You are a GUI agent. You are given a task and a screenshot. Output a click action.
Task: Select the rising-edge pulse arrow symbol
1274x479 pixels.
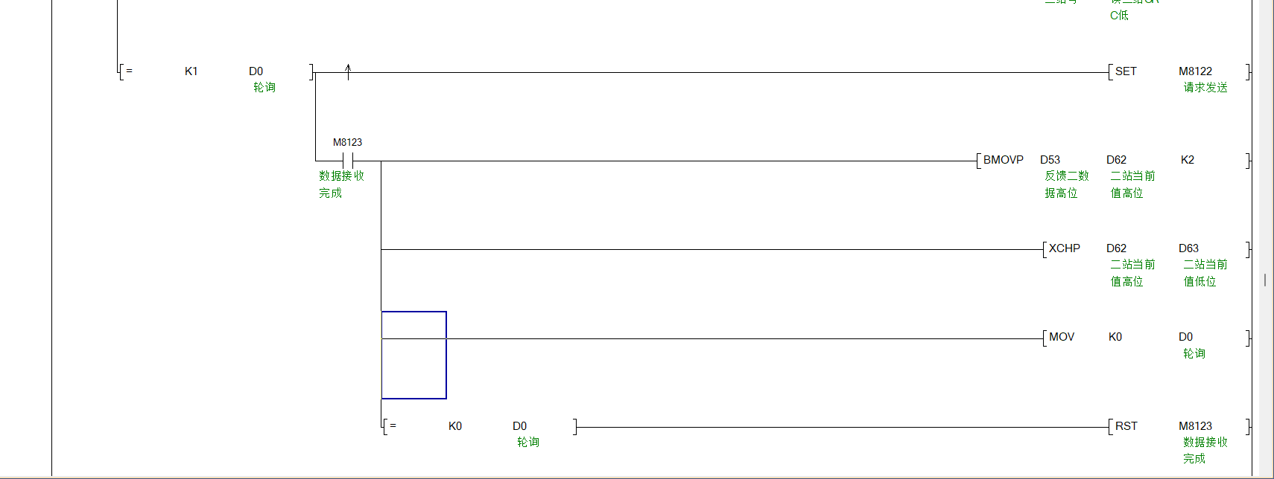point(348,71)
